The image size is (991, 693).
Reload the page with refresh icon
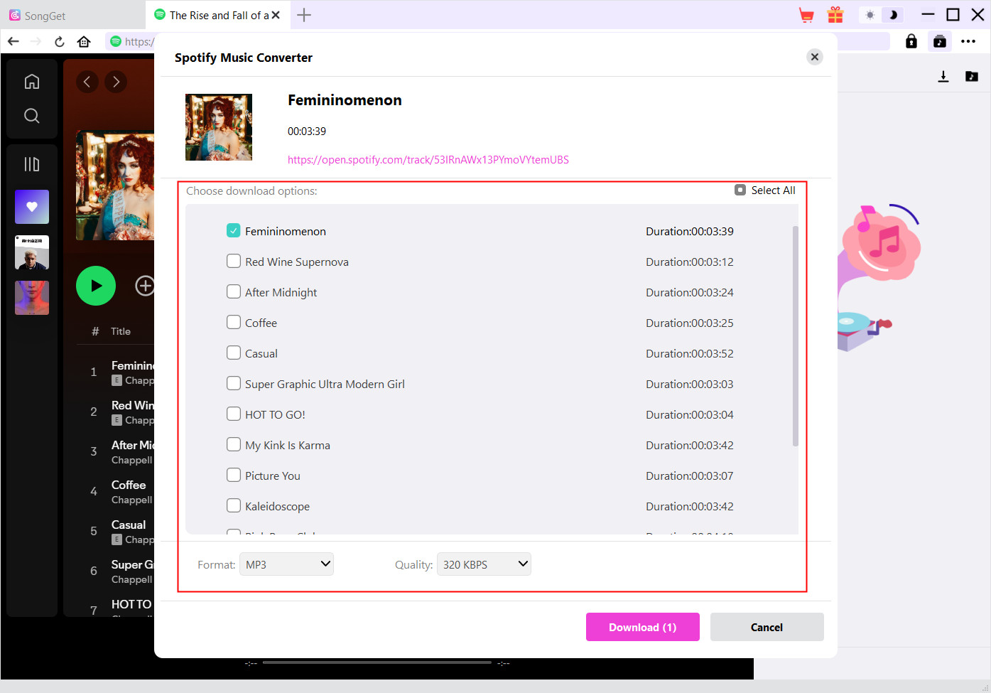click(60, 41)
